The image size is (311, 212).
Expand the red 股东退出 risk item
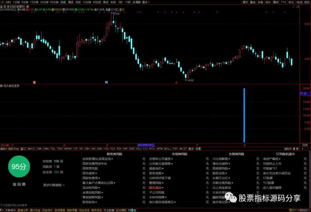(x=156, y=188)
